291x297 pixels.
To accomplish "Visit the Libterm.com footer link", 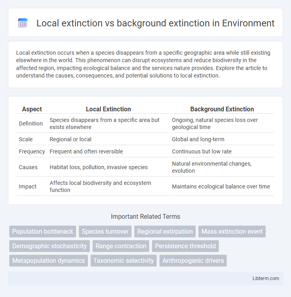I will (x=265, y=279).
